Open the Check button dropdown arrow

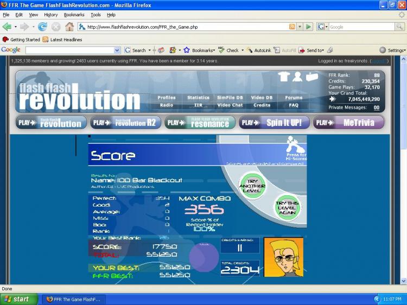tap(243, 50)
